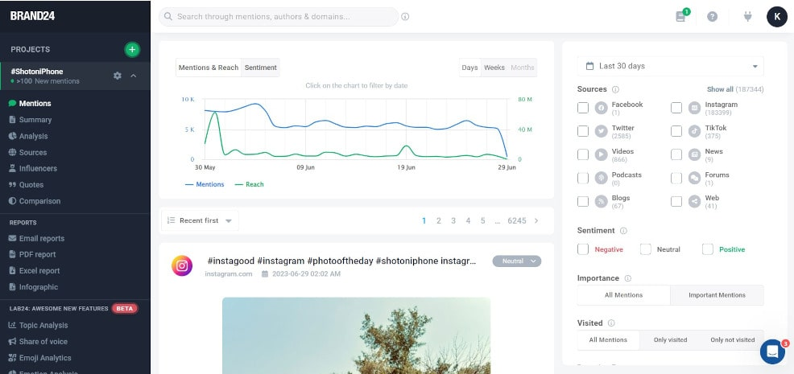Select Weeks chart granularity
Viewport: 794px width, 374px height.
tap(494, 68)
